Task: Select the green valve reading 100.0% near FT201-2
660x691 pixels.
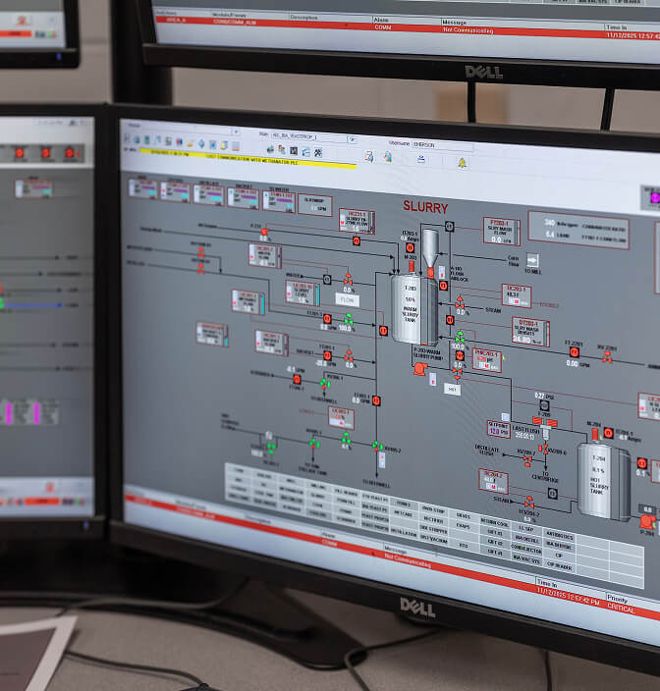Action: tap(349, 319)
